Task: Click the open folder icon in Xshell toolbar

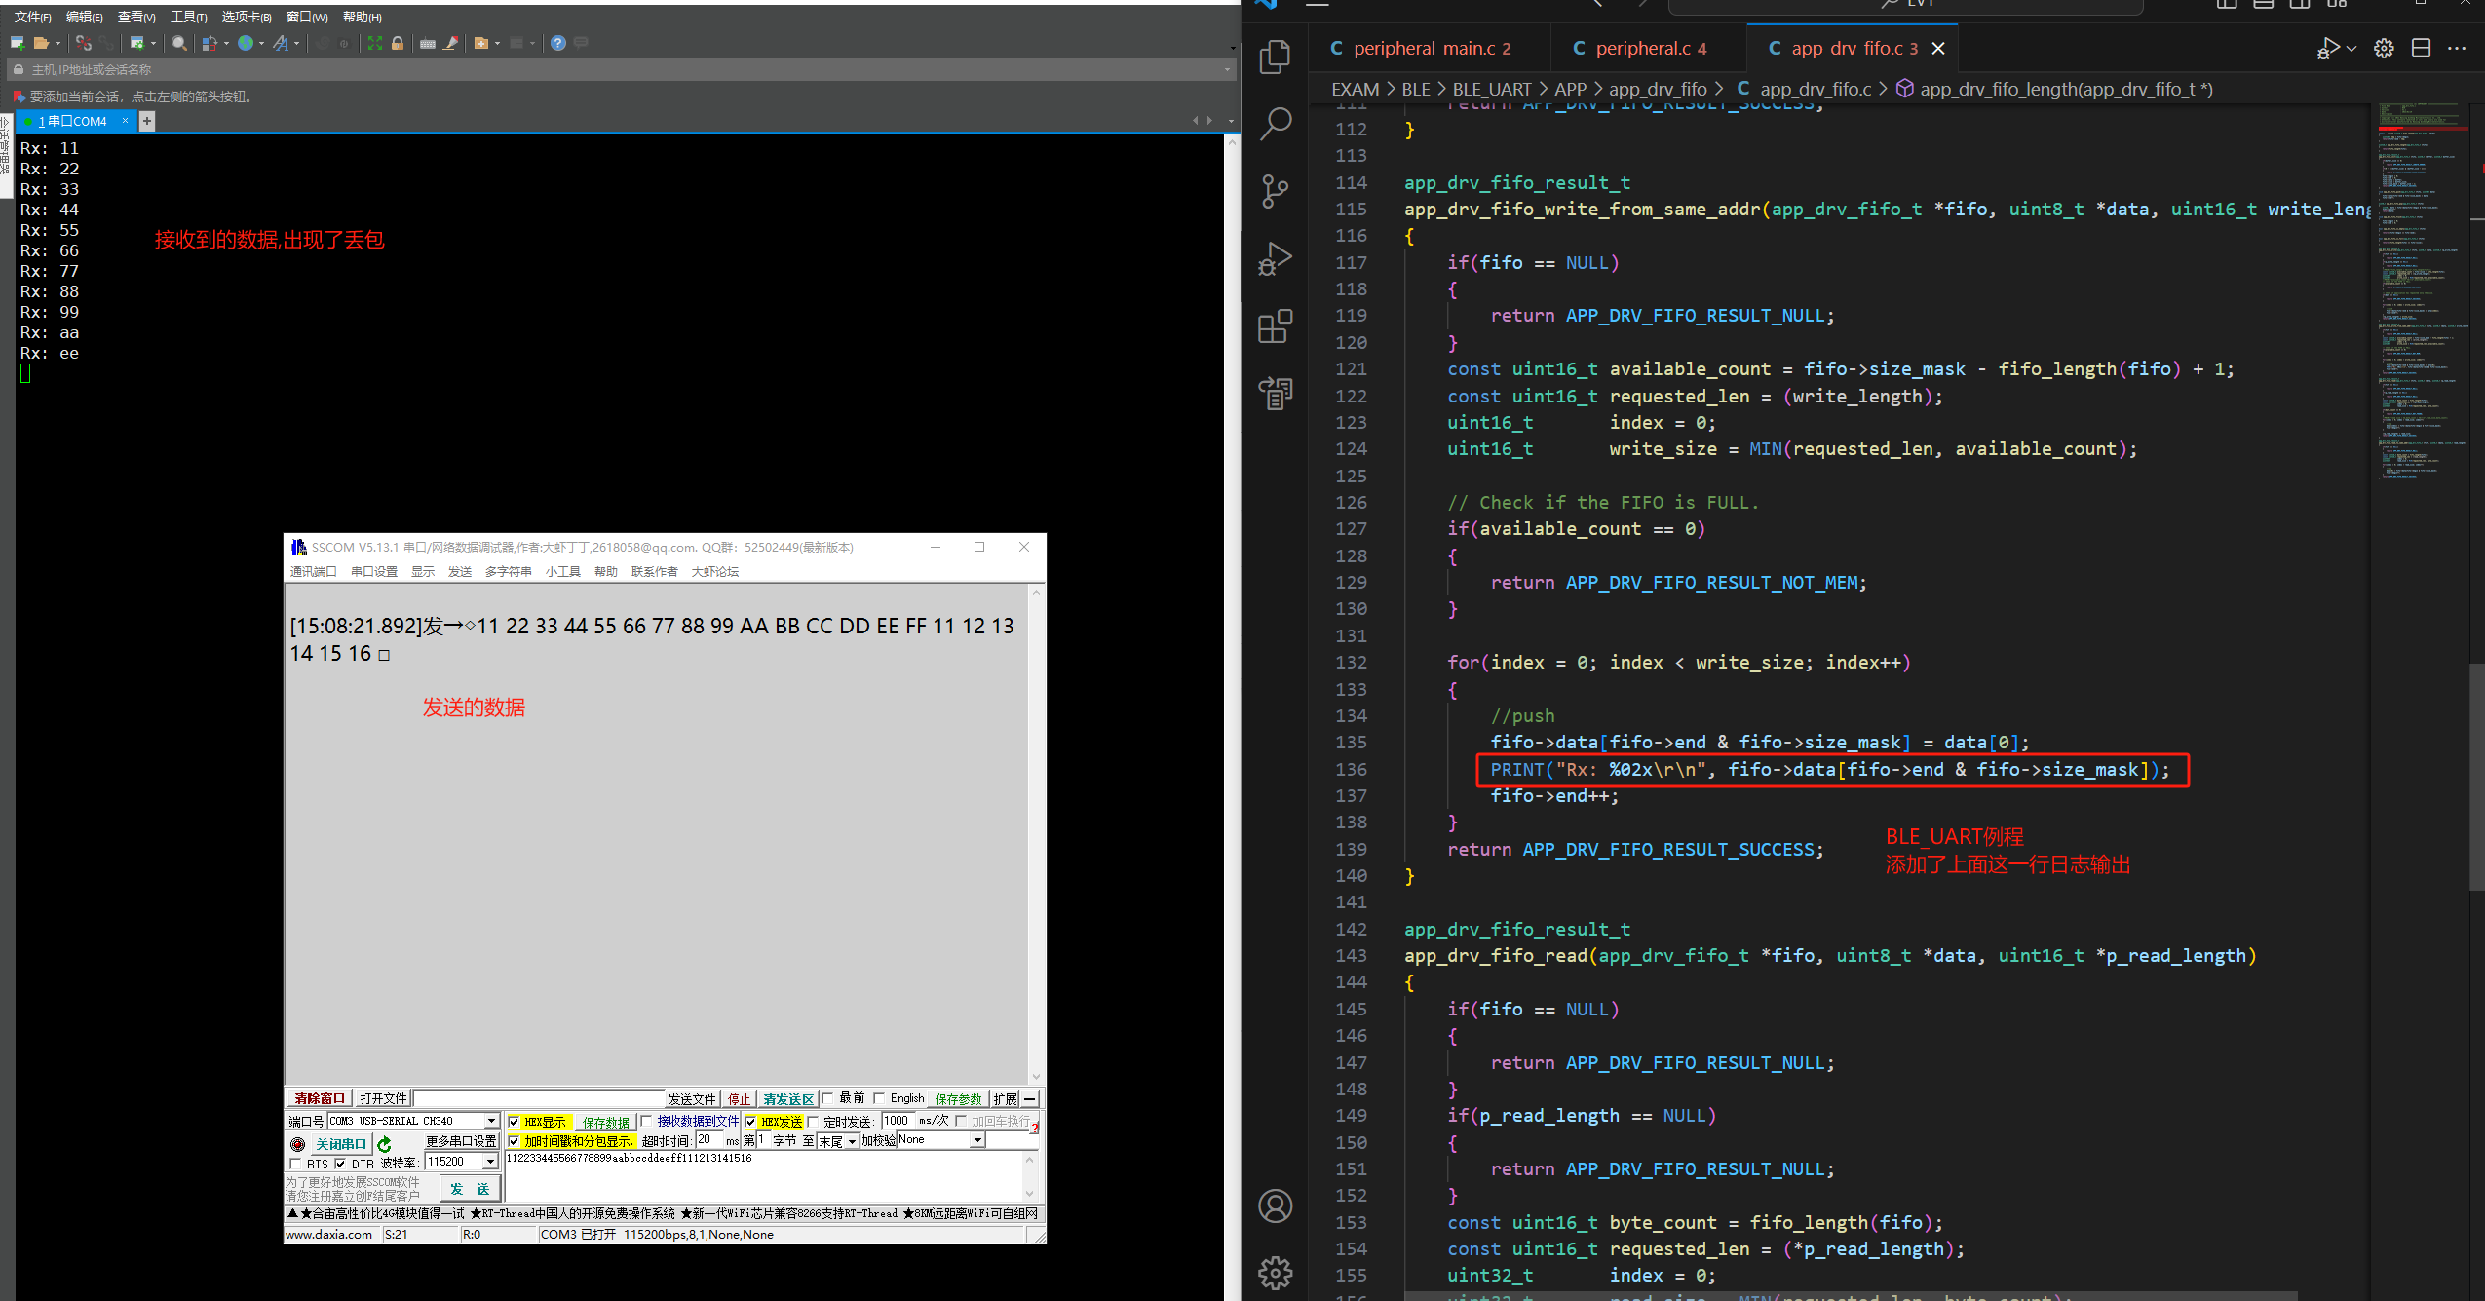Action: [x=41, y=43]
